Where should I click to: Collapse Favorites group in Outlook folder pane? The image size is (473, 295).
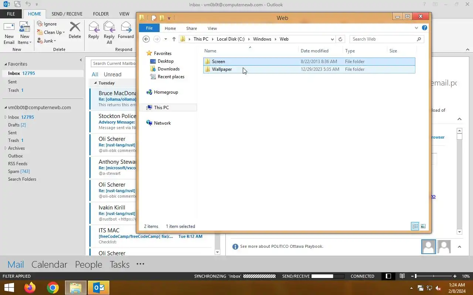6,64
